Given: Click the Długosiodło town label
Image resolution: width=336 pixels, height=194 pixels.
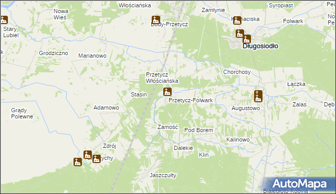Looking at the screenshot, I should pyautogui.click(x=260, y=46).
